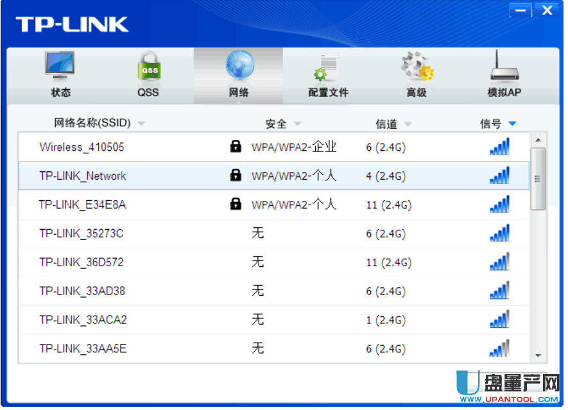
Task: Click signal bars of TP-LINK_36D572
Action: pyautogui.click(x=499, y=262)
